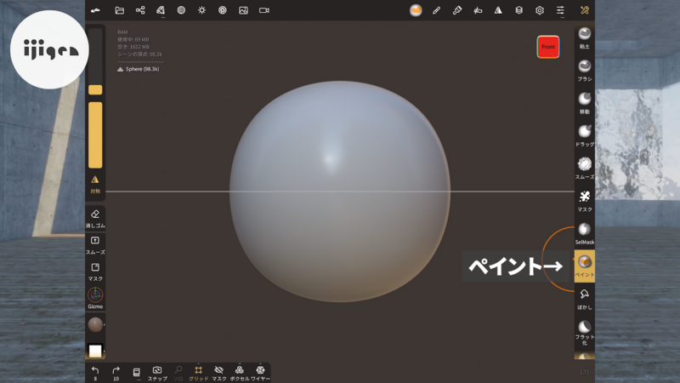This screenshot has width=680, height=383.
Task: Select the ペイント paint tool
Action: coord(585,266)
